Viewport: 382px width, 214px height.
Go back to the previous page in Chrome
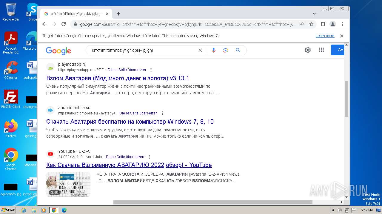(44, 24)
